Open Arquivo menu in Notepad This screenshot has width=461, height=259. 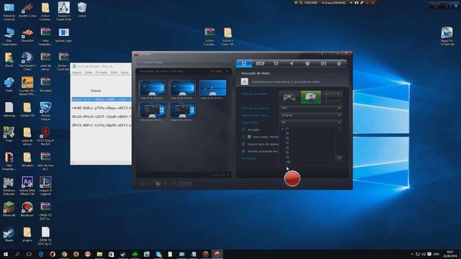click(77, 72)
